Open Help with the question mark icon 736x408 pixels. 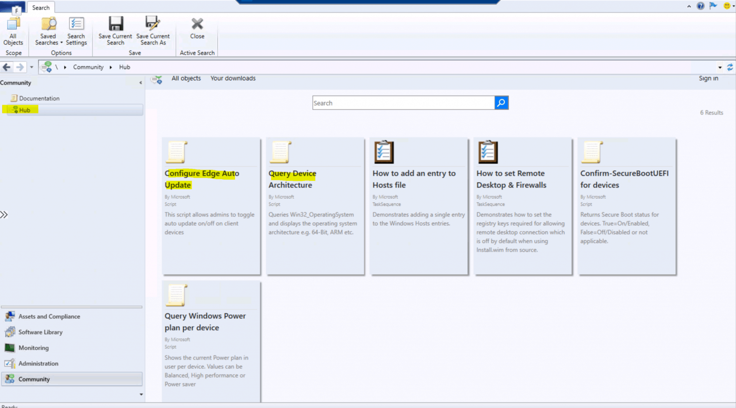(x=700, y=6)
